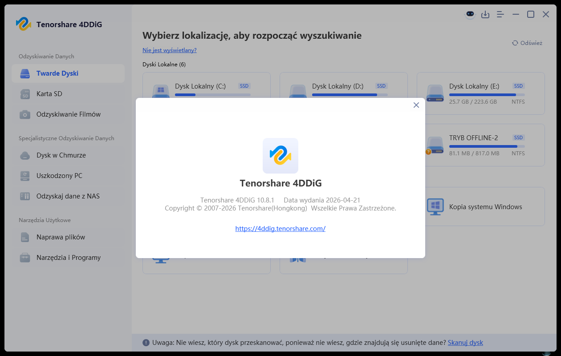Viewport: 561px width, 356px height.
Task: Click the hard drive icon beside Twarde Dyski
Action: [25, 73]
